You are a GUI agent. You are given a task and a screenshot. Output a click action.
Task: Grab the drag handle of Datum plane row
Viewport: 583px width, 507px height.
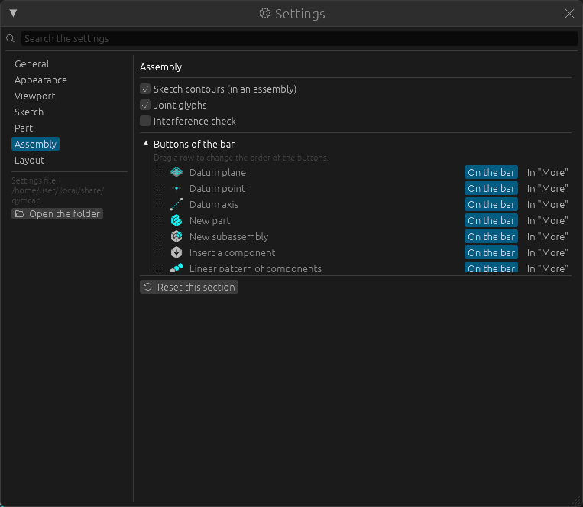[x=158, y=172]
